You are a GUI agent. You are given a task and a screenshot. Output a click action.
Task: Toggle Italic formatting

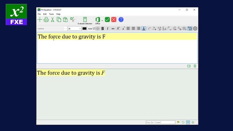108,28
